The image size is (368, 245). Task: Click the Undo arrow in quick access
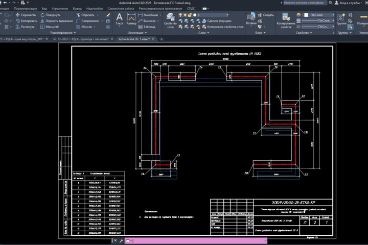5,3
